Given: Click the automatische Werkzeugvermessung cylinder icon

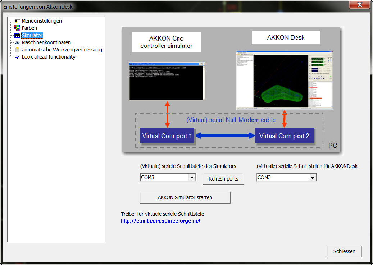Looking at the screenshot, I should [17, 50].
